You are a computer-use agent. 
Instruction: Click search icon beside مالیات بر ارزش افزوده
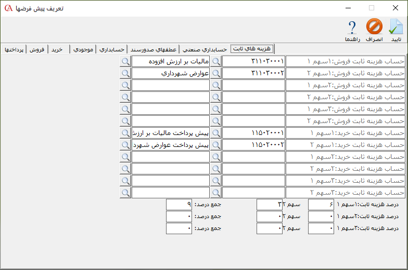point(125,61)
